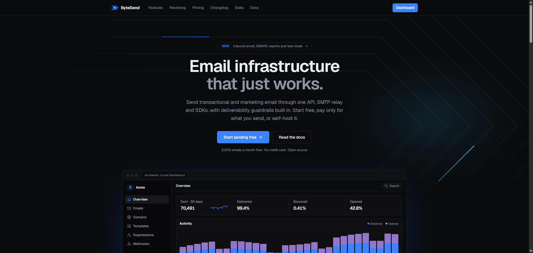Screen dimensions: 533x253
Task: Click Start sending free button
Action: (x=243, y=137)
